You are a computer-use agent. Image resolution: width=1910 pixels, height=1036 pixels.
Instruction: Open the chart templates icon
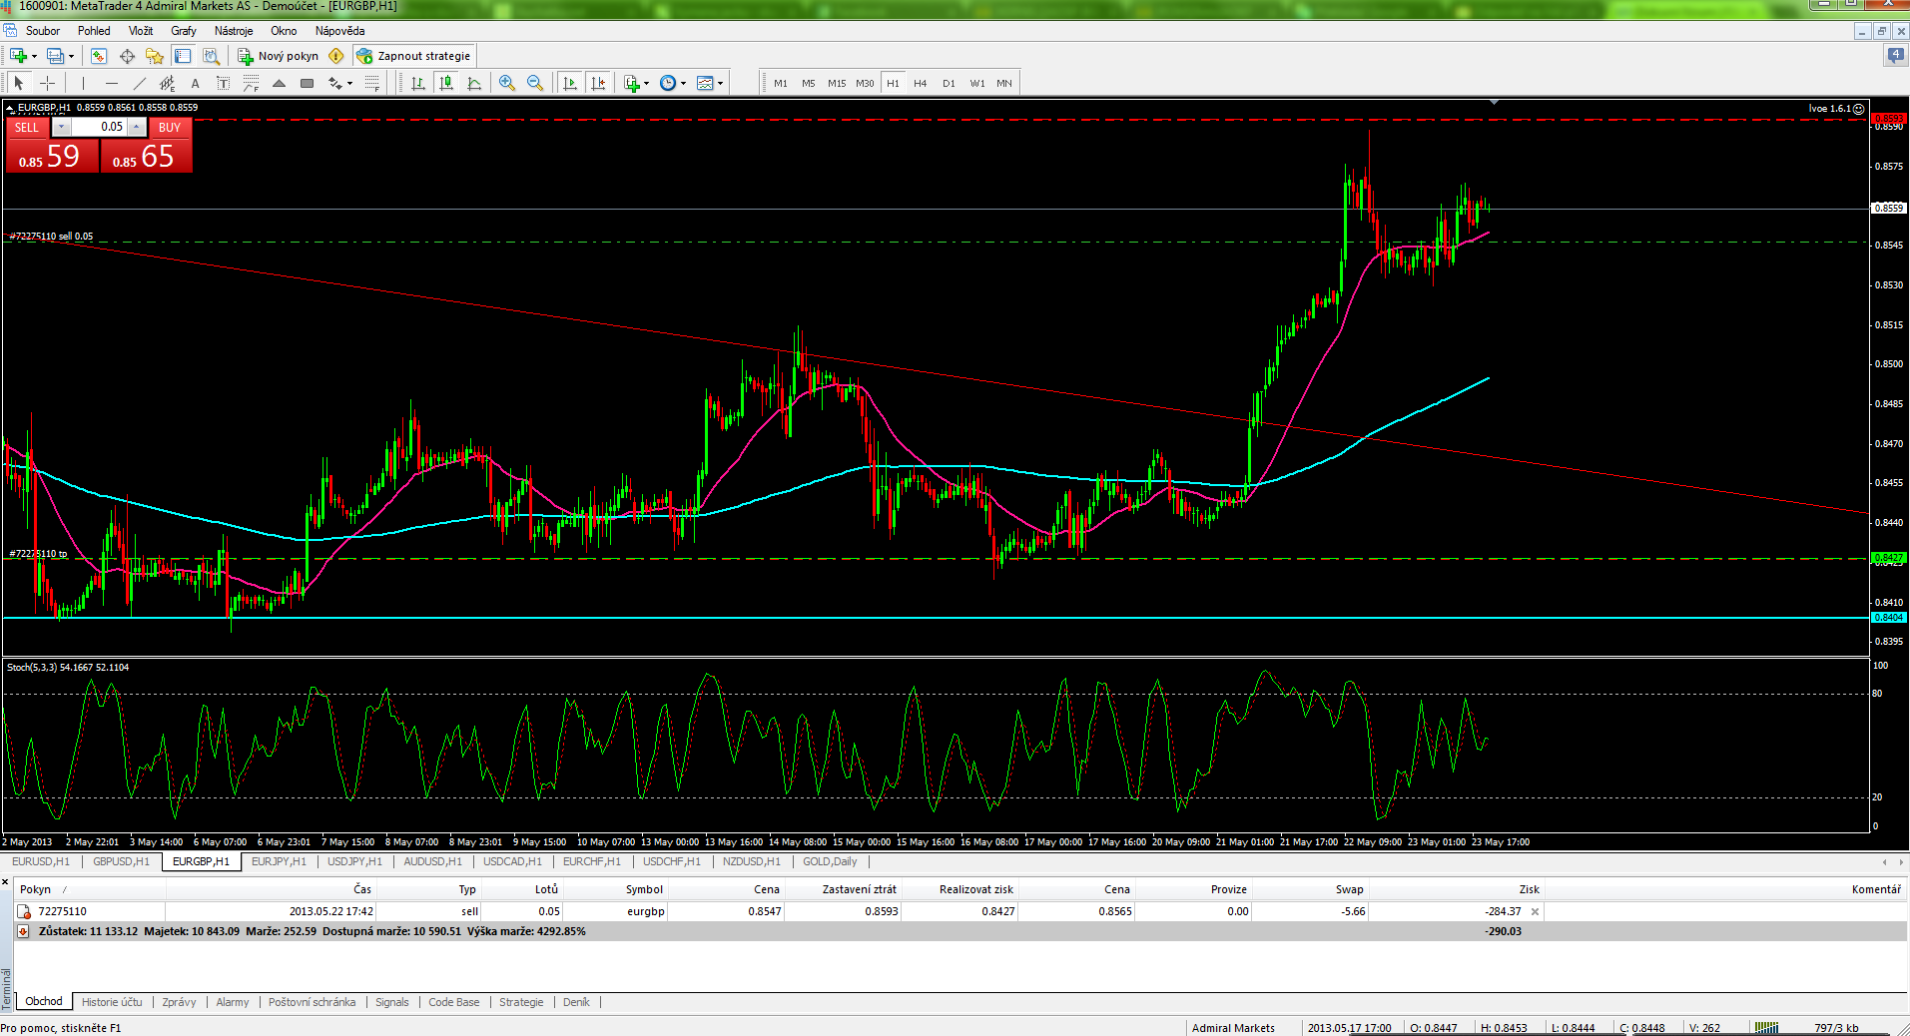[705, 83]
